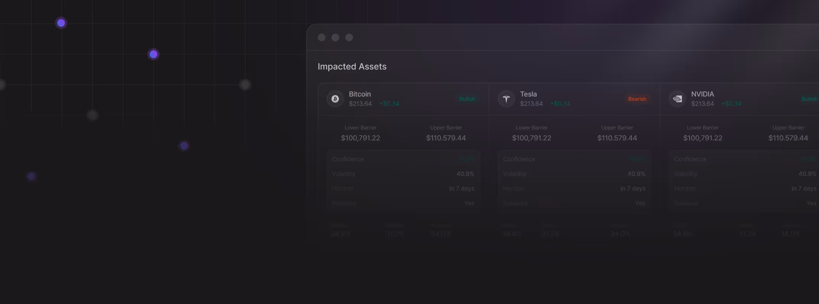The width and height of the screenshot is (819, 304).
Task: Click the Bearish badge on Tesla card
Action: (637, 99)
